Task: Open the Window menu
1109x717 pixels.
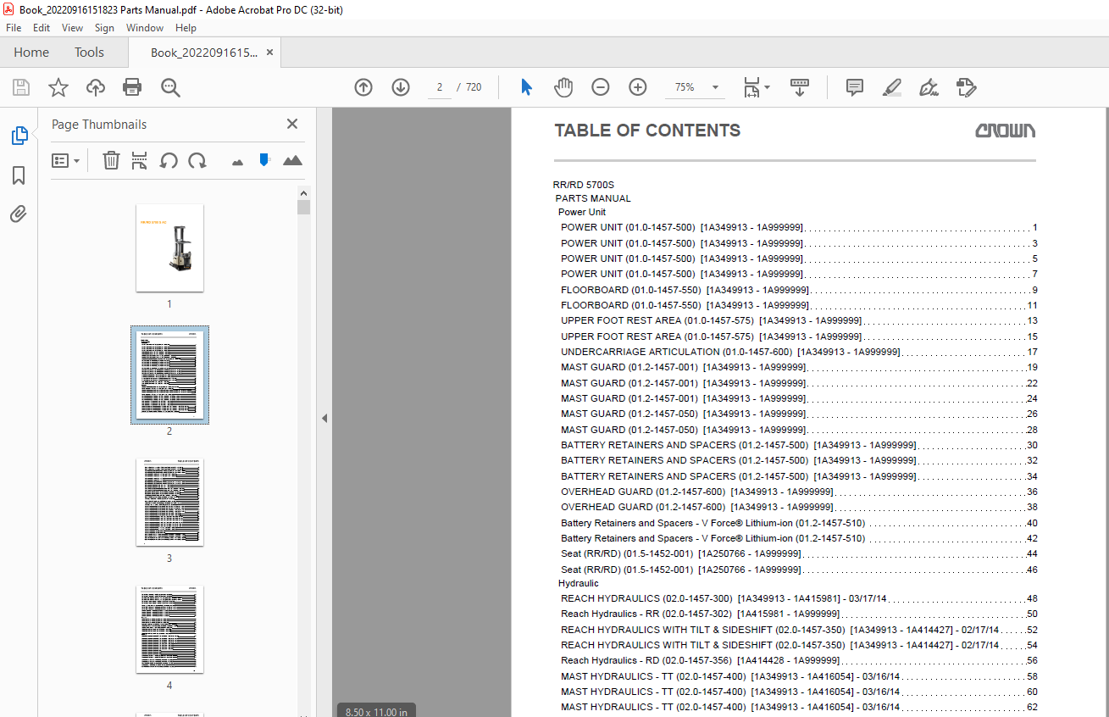Action: point(145,28)
